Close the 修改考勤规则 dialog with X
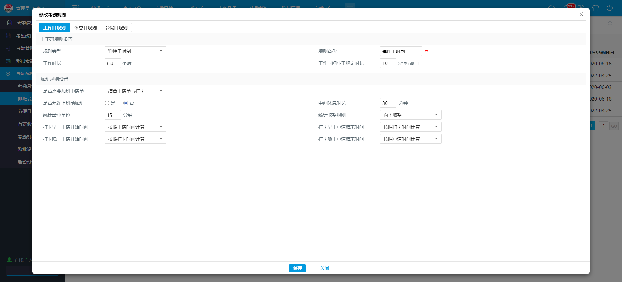Image resolution: width=622 pixels, height=282 pixels. pyautogui.click(x=581, y=14)
